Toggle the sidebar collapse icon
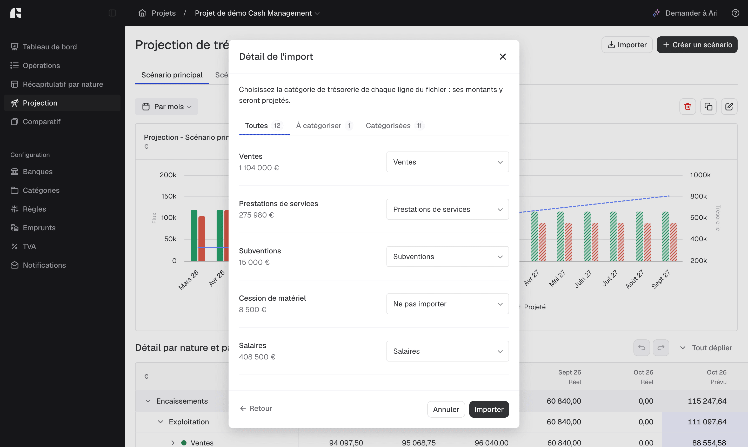Viewport: 748px width, 447px height. click(112, 13)
